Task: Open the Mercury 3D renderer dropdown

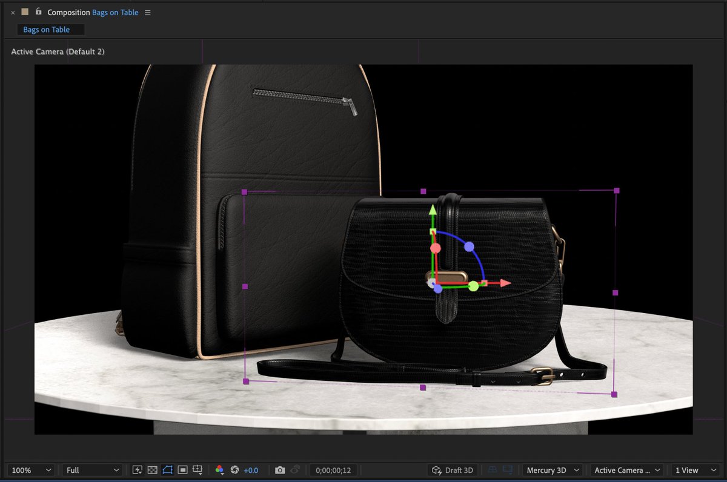Action: [x=553, y=470]
